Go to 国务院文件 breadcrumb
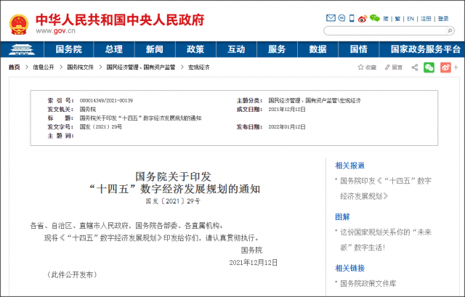The image size is (465, 297). [x=81, y=68]
